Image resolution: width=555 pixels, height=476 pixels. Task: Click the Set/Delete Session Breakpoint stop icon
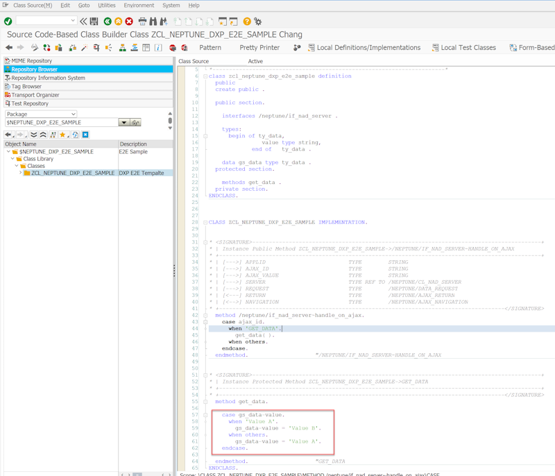[x=172, y=47]
